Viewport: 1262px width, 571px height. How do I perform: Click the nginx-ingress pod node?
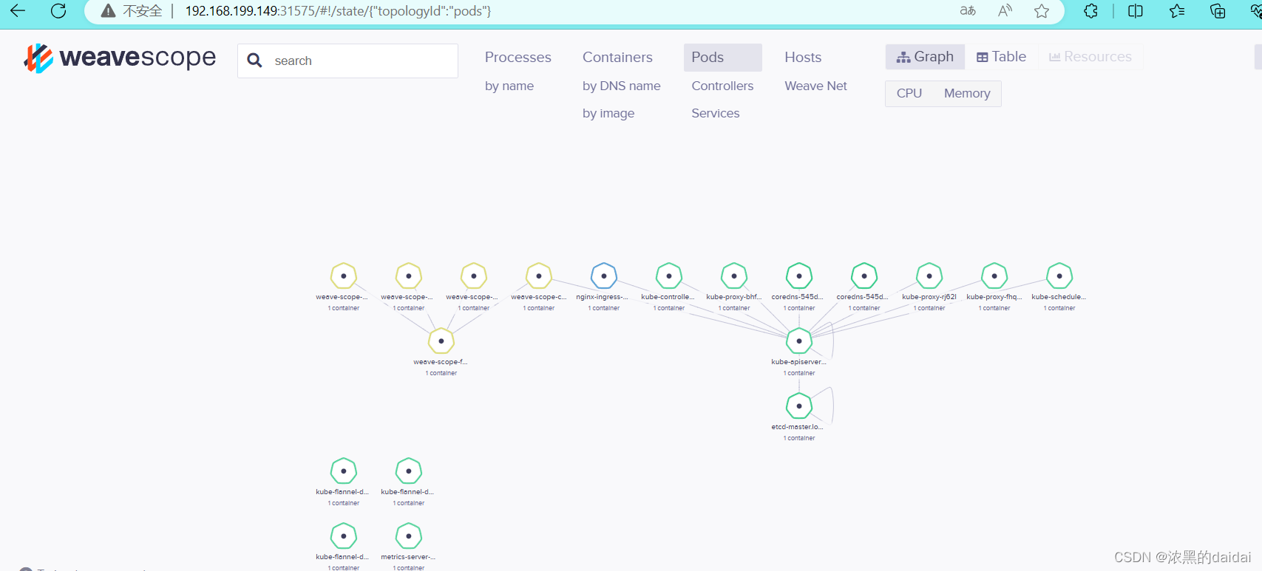(x=604, y=276)
